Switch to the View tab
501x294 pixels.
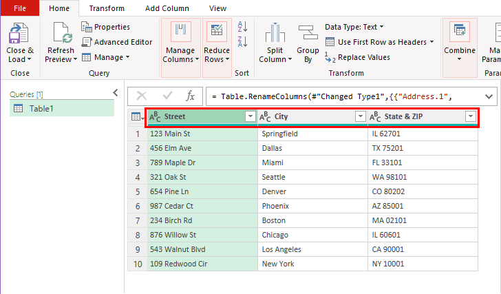[217, 8]
